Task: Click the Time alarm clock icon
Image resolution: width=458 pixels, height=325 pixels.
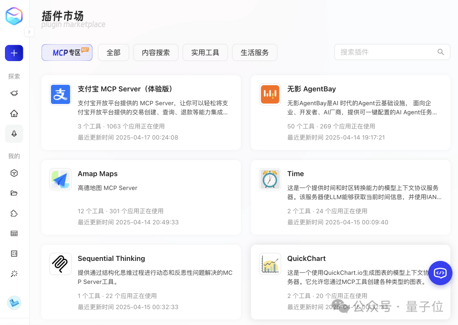Action: 270,179
